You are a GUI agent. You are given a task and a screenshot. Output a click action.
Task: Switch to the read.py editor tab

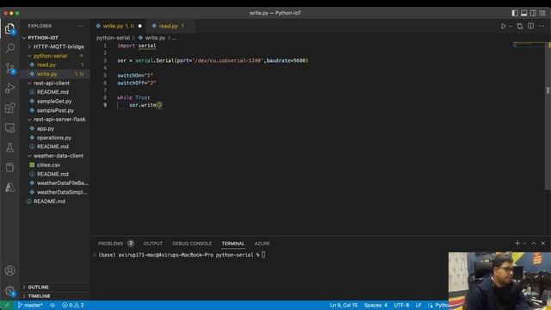coord(170,26)
